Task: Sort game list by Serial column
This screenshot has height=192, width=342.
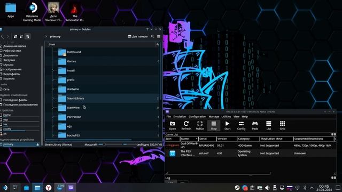Action: [x=207, y=139]
